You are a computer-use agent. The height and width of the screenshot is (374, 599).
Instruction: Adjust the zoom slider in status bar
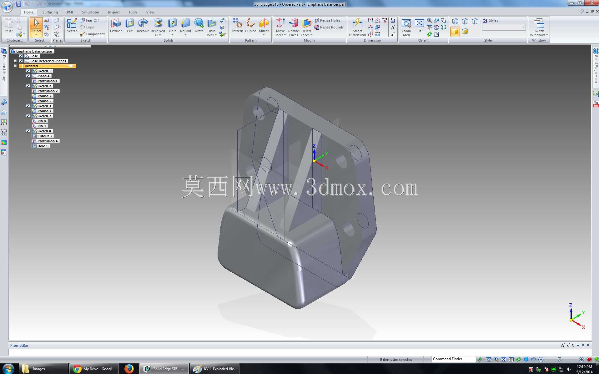point(559,360)
